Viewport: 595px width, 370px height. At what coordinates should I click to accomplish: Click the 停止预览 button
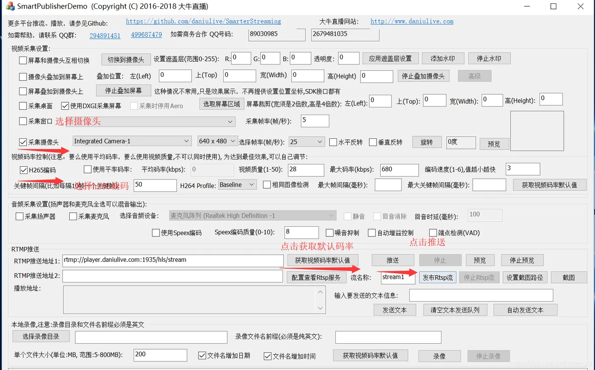click(522, 260)
